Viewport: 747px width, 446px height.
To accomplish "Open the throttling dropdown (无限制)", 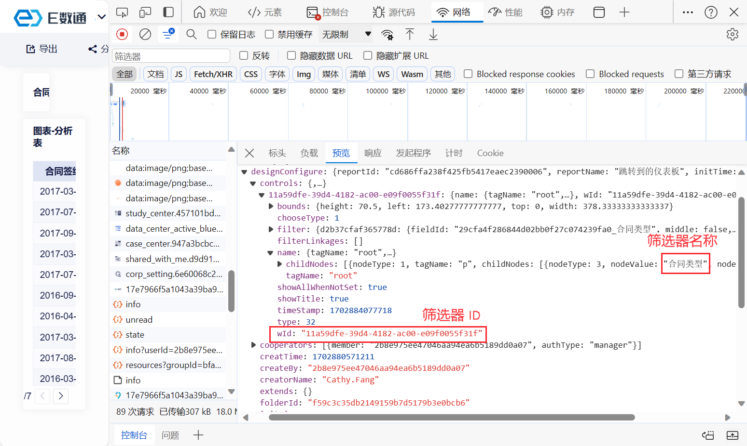I will coord(346,34).
